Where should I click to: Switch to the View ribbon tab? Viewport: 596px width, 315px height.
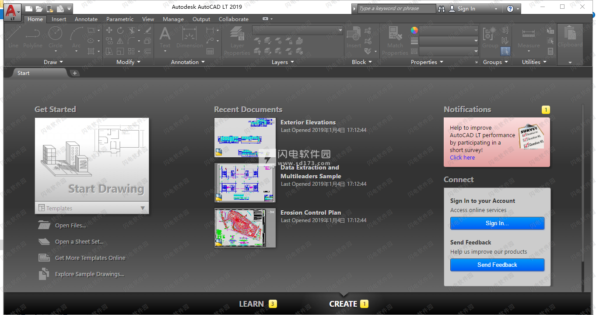click(148, 19)
